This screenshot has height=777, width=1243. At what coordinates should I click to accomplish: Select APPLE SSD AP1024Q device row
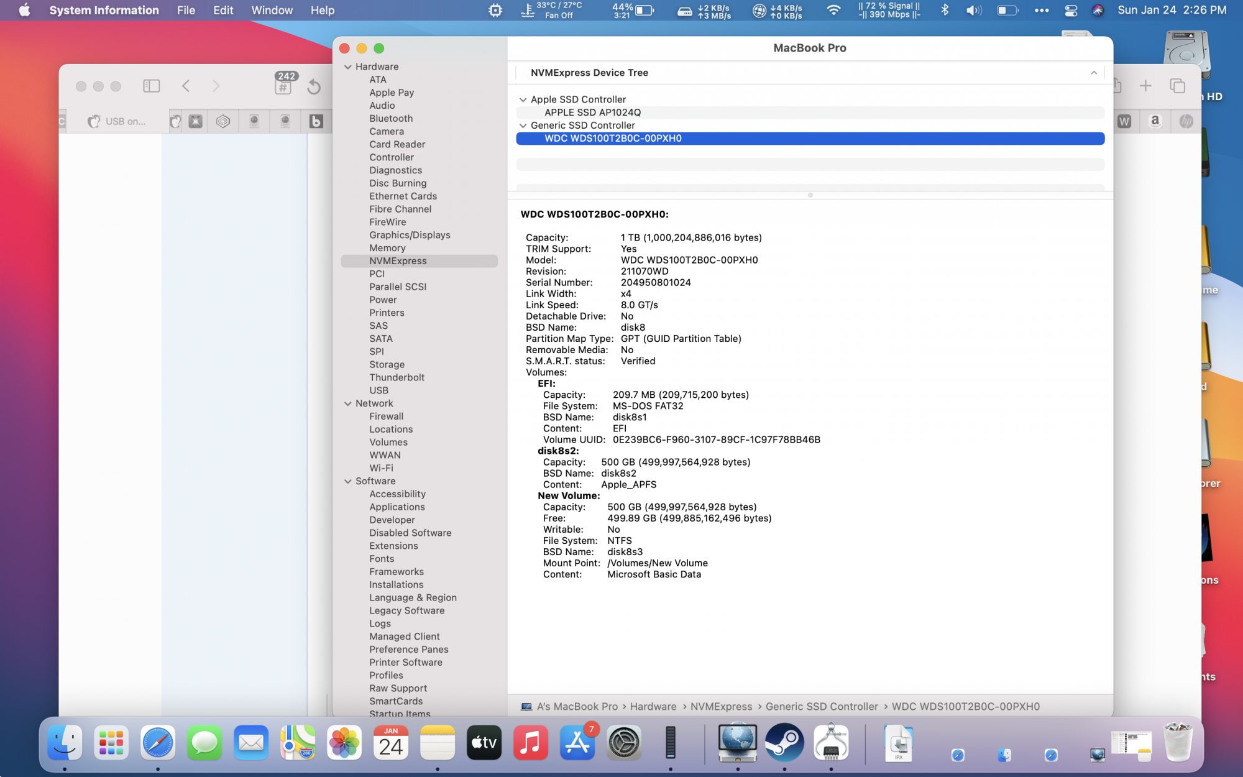(592, 113)
